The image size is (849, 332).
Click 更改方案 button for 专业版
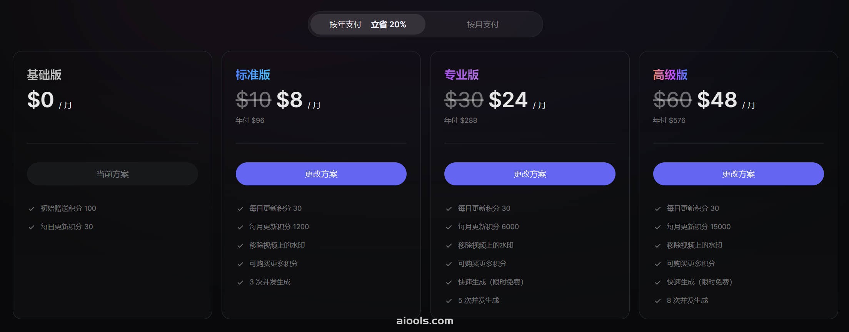point(530,174)
